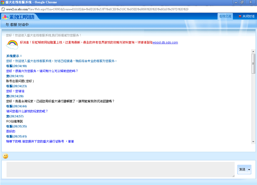This screenshot has height=185, width=257.
Task: Click the chat scrollbar thumb
Action: tap(253, 64)
